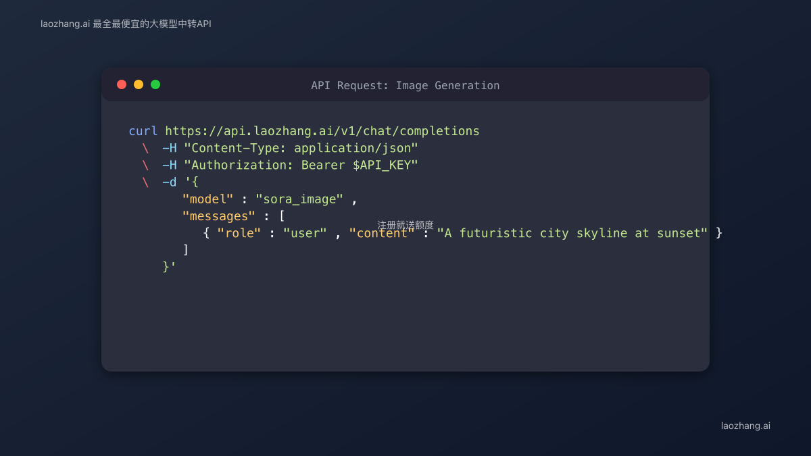Select the URL https://api.laozhang.ai/v1/chat/completions

click(x=322, y=131)
